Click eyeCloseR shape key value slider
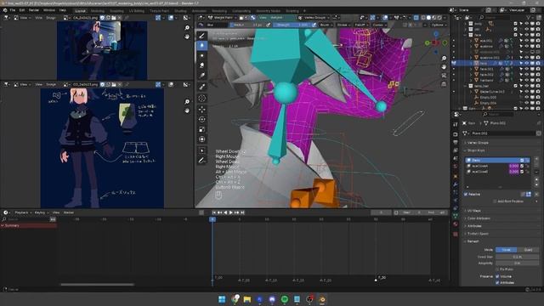 513,166
